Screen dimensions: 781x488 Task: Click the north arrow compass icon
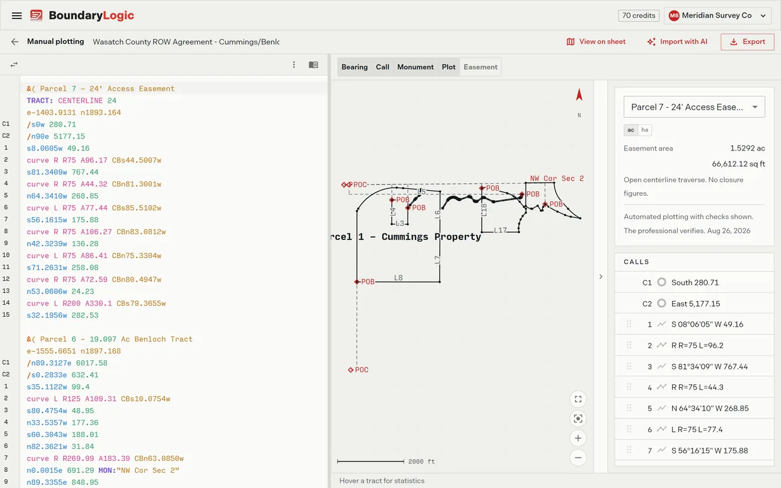pyautogui.click(x=579, y=95)
